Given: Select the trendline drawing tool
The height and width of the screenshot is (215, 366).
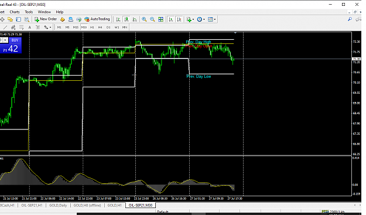Looking at the screenshot, I should pyautogui.click(x=5, y=28).
